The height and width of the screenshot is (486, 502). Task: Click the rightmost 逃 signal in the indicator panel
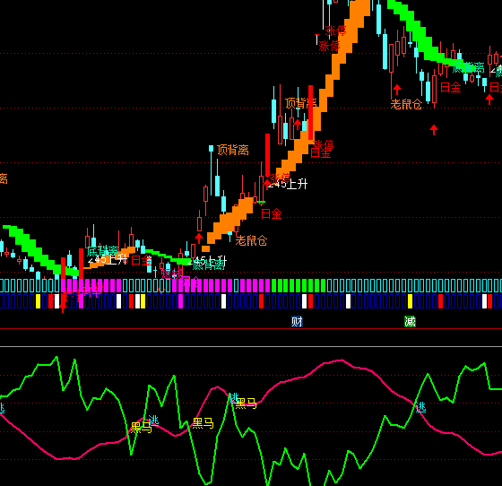420,407
